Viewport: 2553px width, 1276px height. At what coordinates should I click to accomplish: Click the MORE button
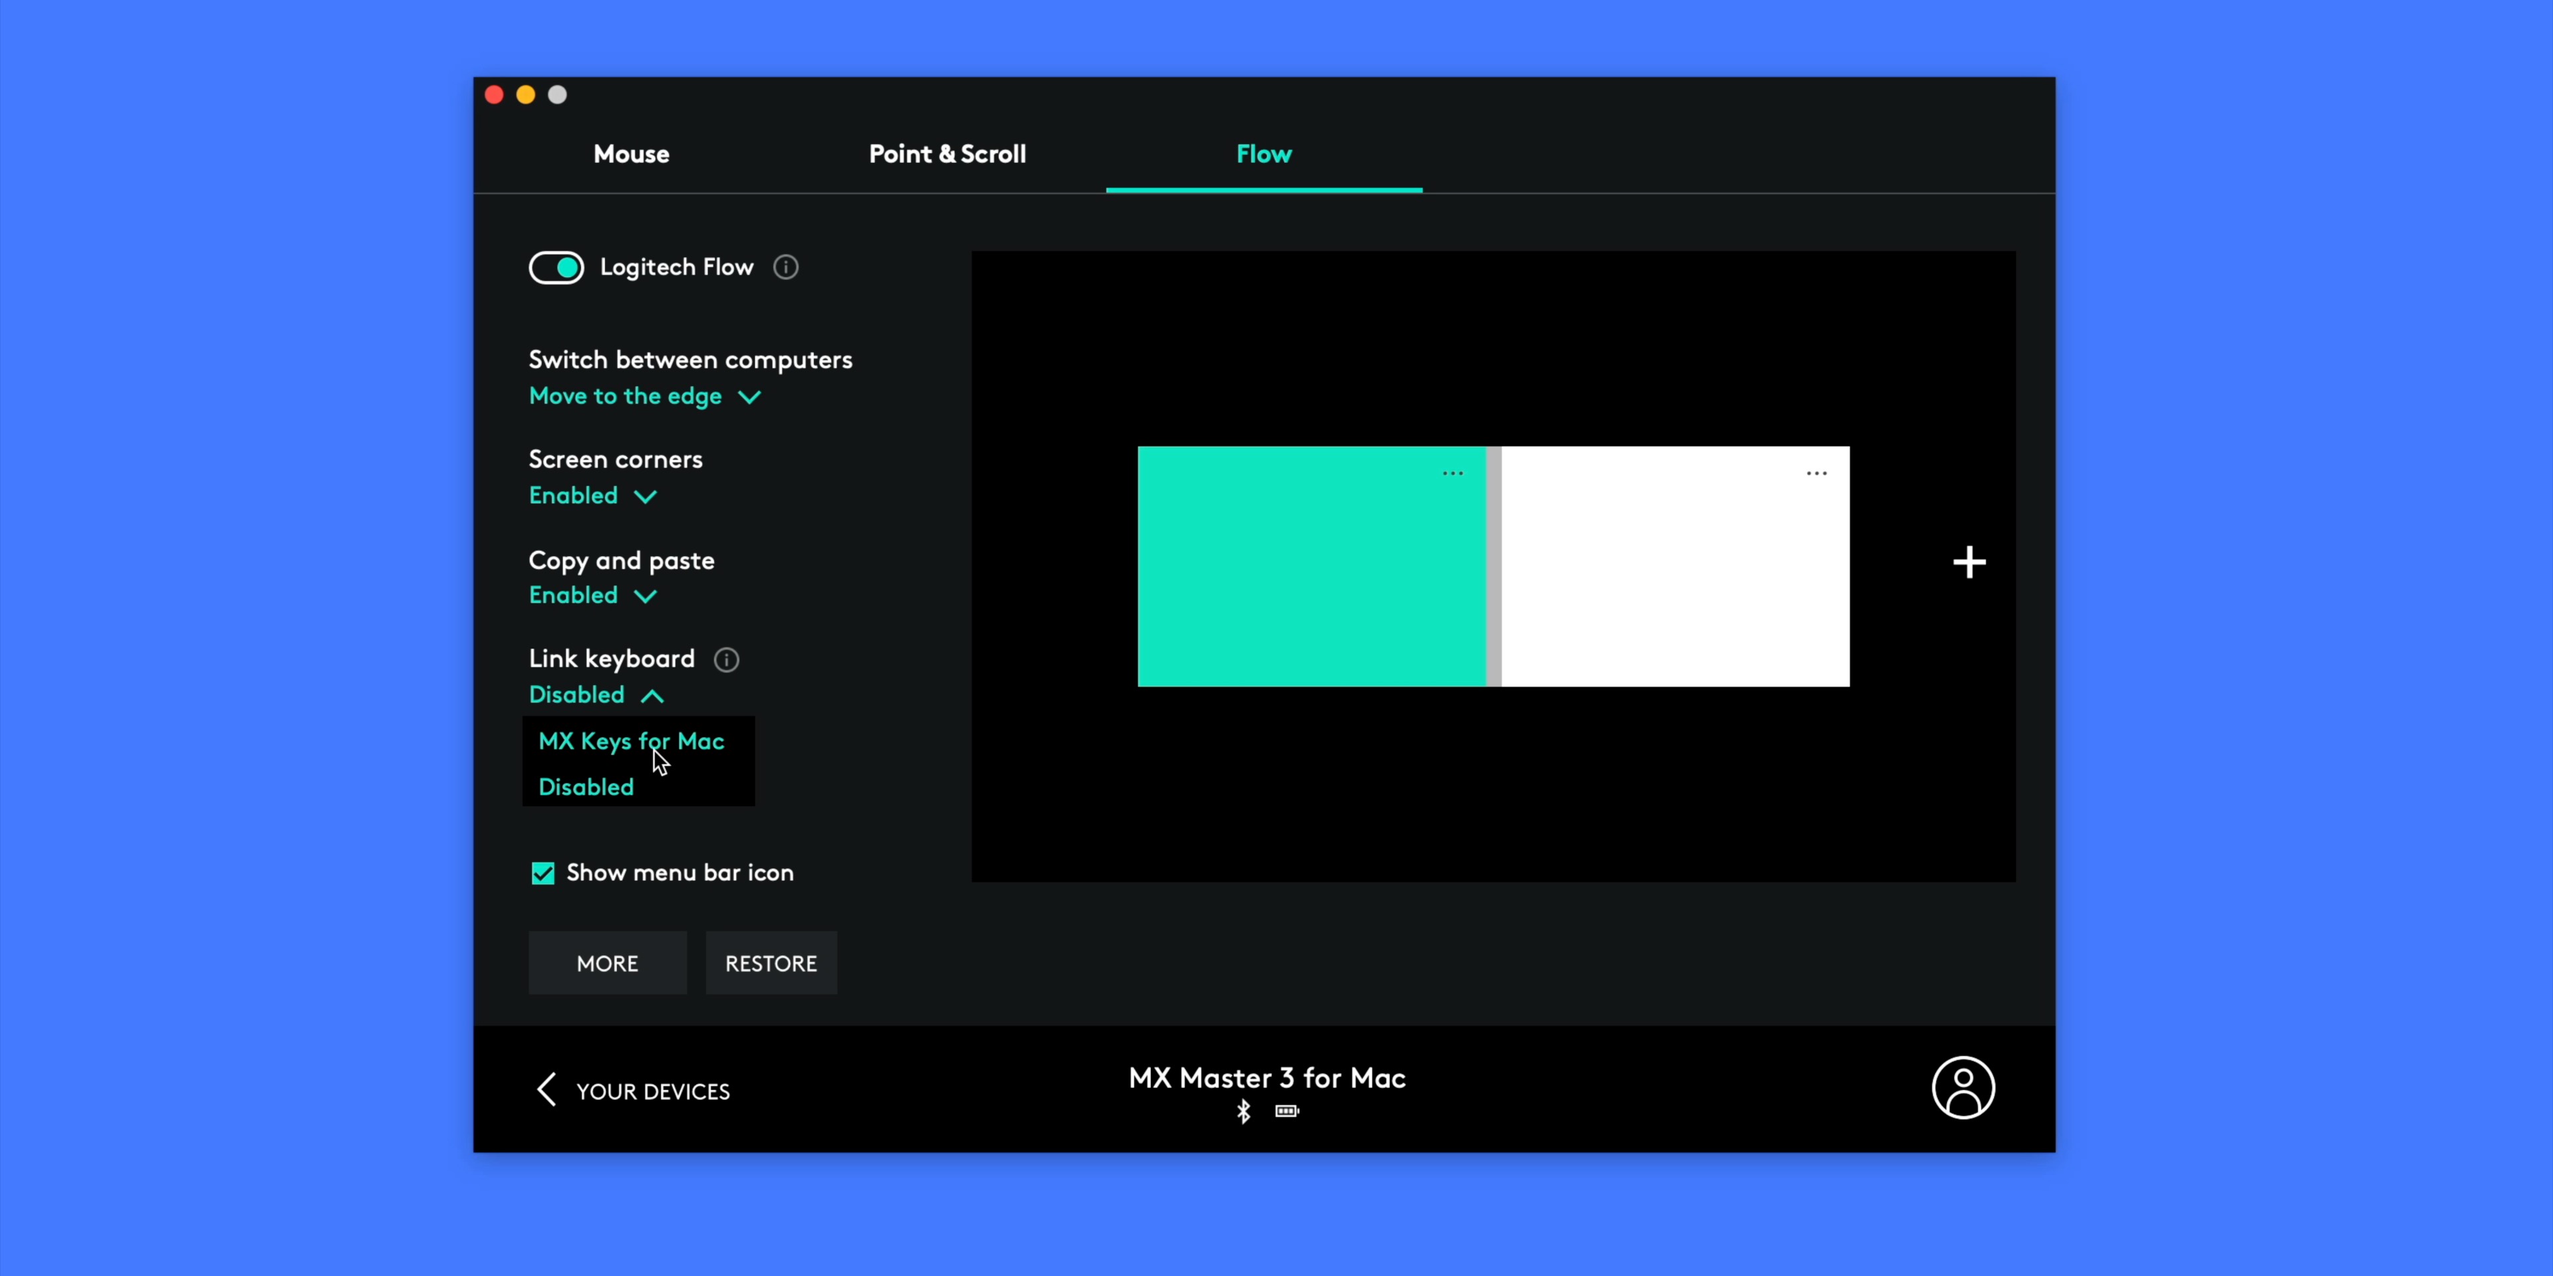point(606,963)
